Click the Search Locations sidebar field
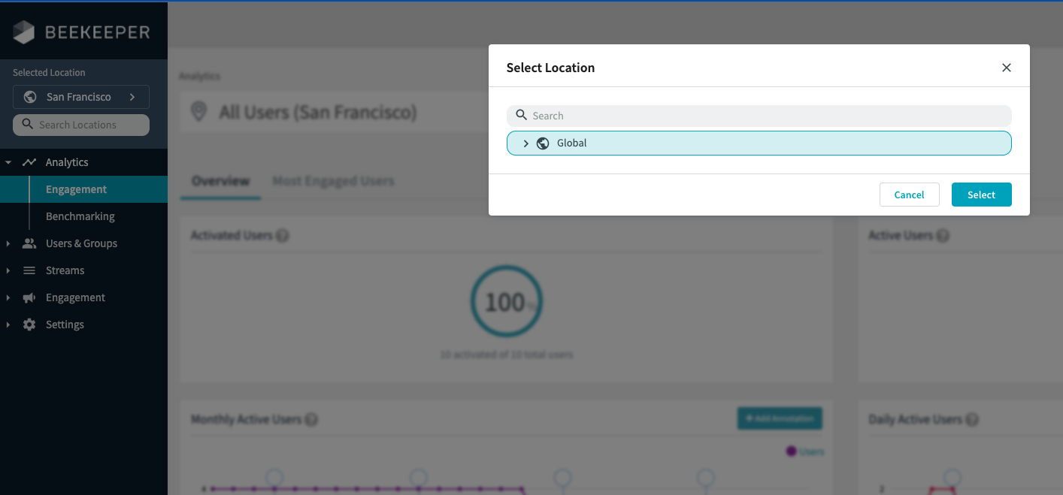Screen dimensions: 1063x495 point(81,125)
